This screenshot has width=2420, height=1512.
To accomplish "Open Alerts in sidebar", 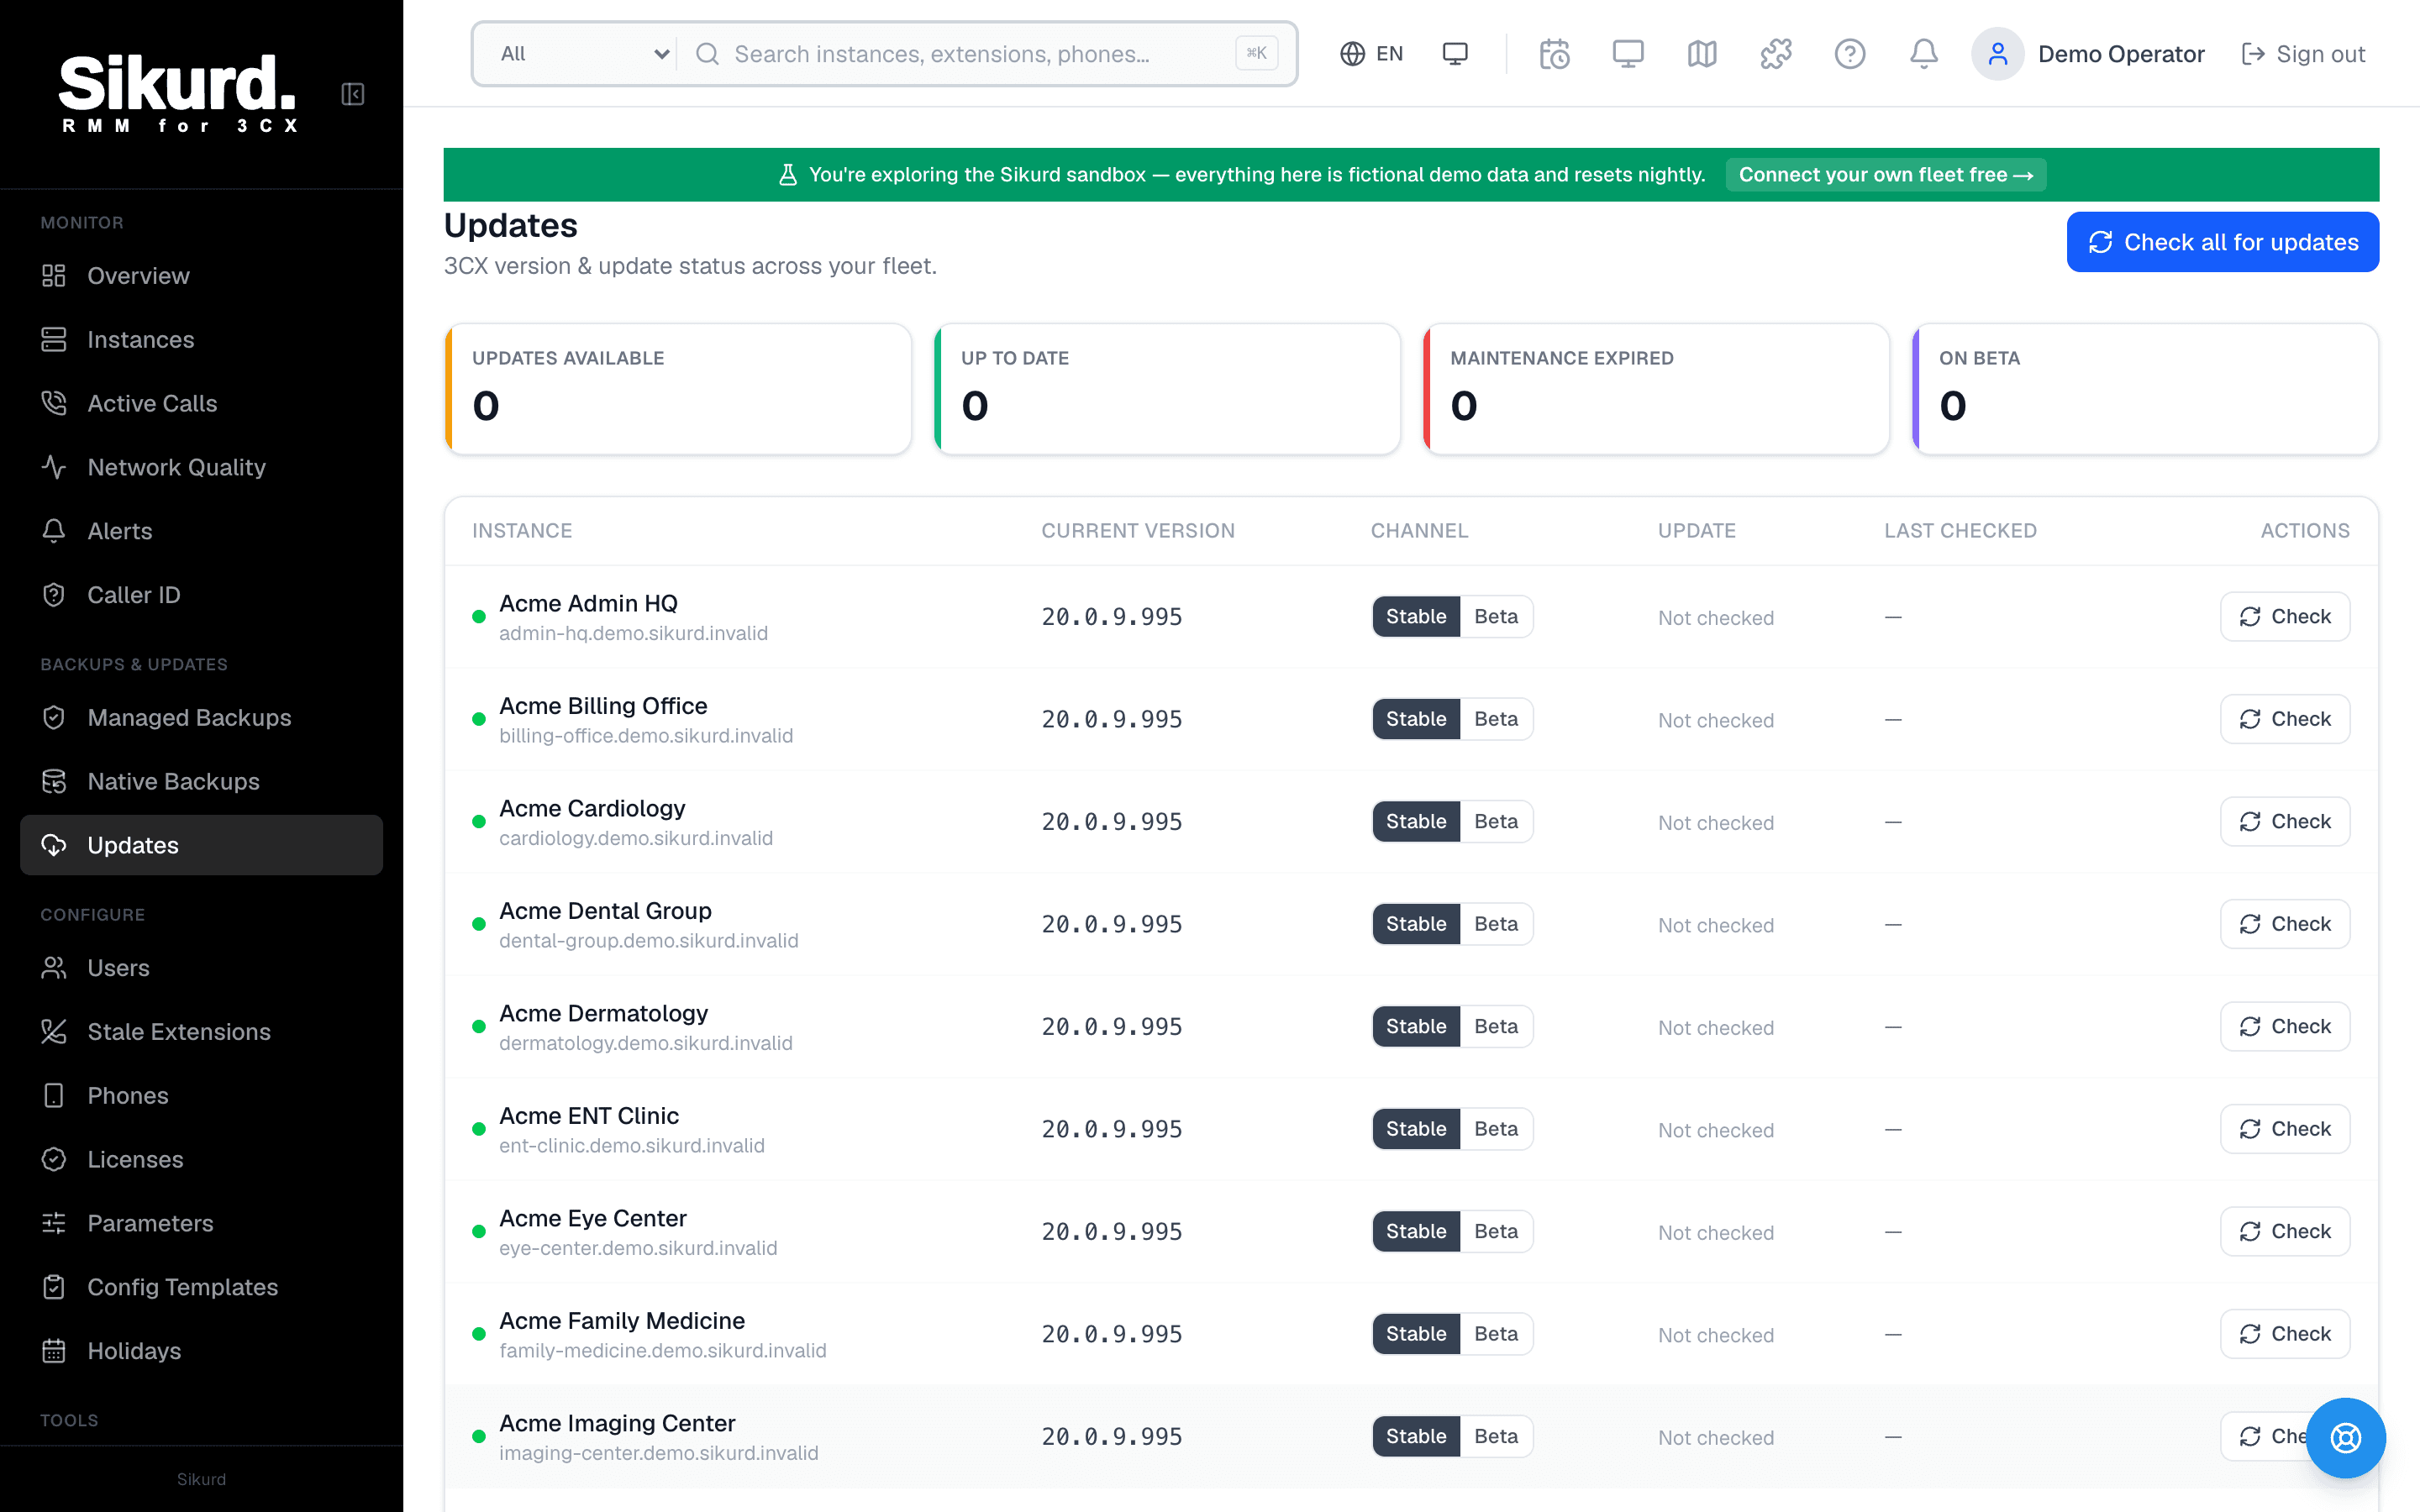I will (201, 531).
